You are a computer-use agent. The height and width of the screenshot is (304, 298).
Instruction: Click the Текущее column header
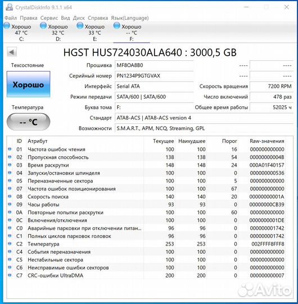tap(163, 141)
